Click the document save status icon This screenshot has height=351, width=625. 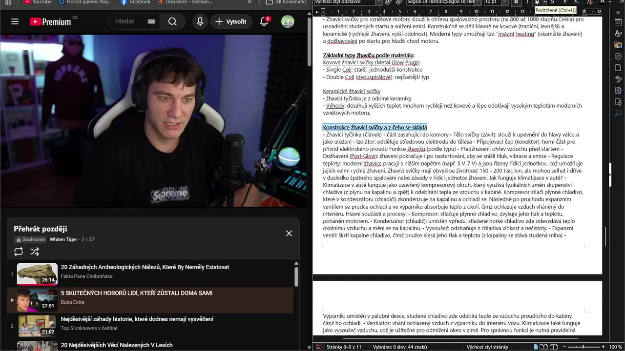click(318, 347)
